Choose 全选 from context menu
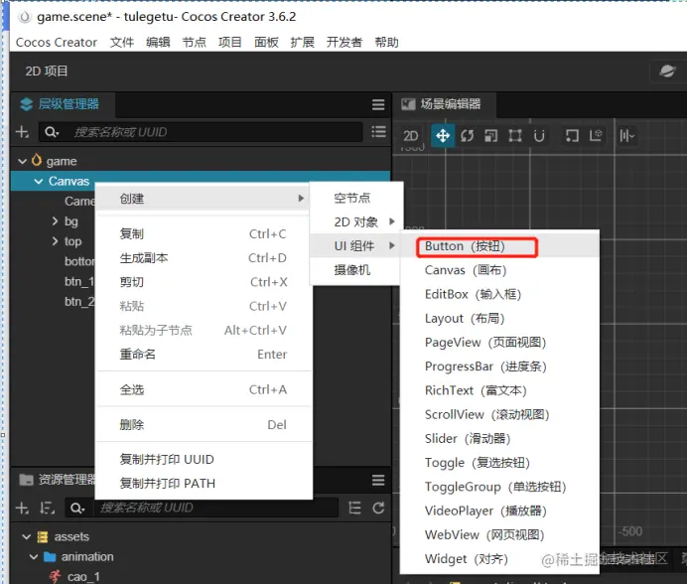The width and height of the screenshot is (687, 585). tap(204, 389)
